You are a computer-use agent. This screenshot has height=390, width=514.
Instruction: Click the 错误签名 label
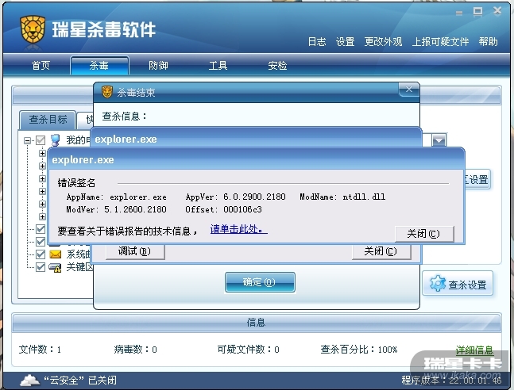(x=76, y=183)
